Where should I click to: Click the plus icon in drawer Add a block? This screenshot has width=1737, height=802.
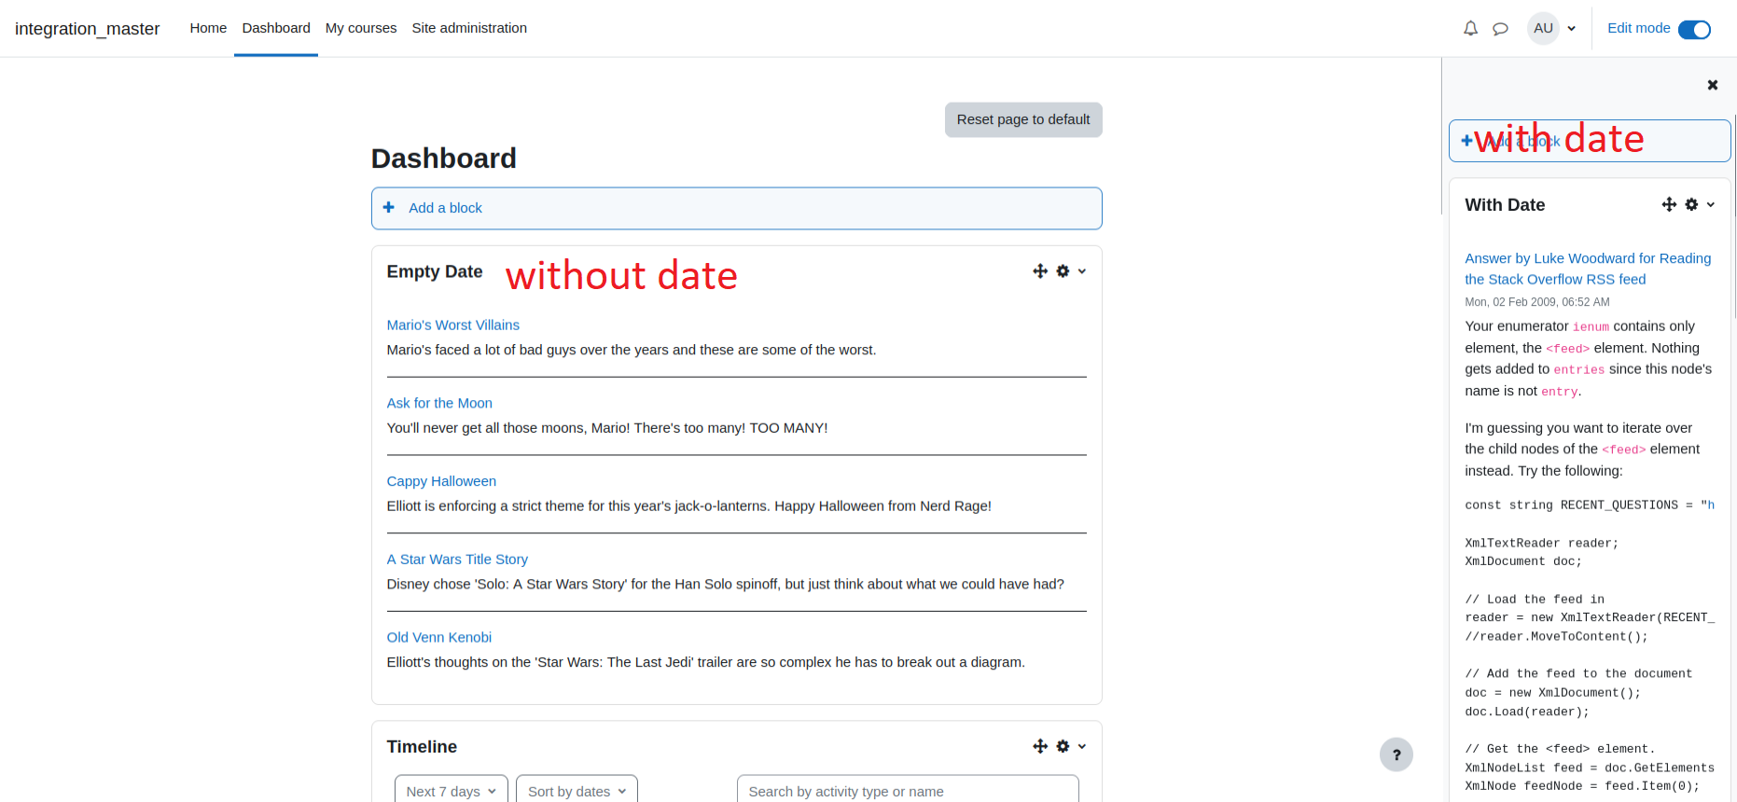(x=1466, y=140)
